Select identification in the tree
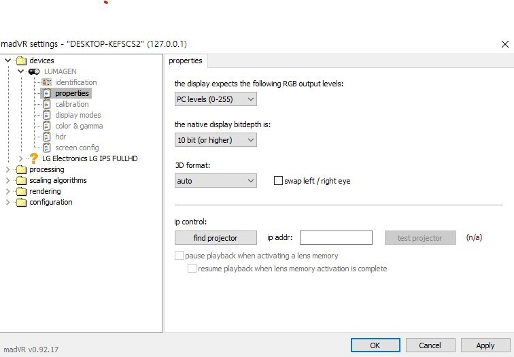514x357 pixels. point(75,82)
